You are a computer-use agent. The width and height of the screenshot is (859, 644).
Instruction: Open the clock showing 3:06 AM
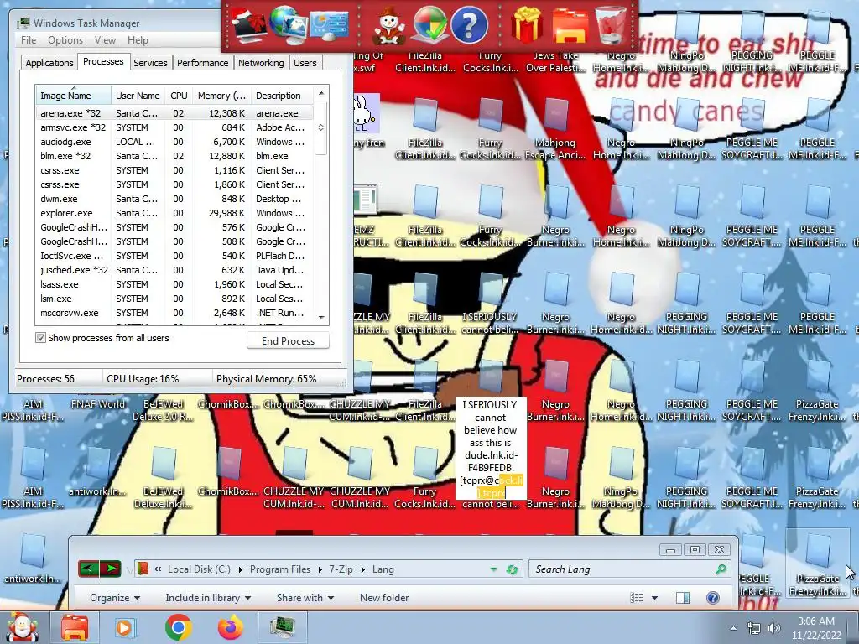[x=815, y=628]
